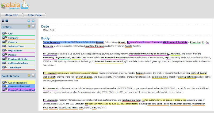Image resolution: width=214 pixels, height=113 pixels.
Task: Click the blank clear-highlight icon in Entities
Action: pos(33,26)
